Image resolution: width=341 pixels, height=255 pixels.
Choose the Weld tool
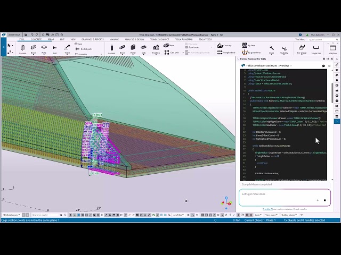click(x=67, y=49)
